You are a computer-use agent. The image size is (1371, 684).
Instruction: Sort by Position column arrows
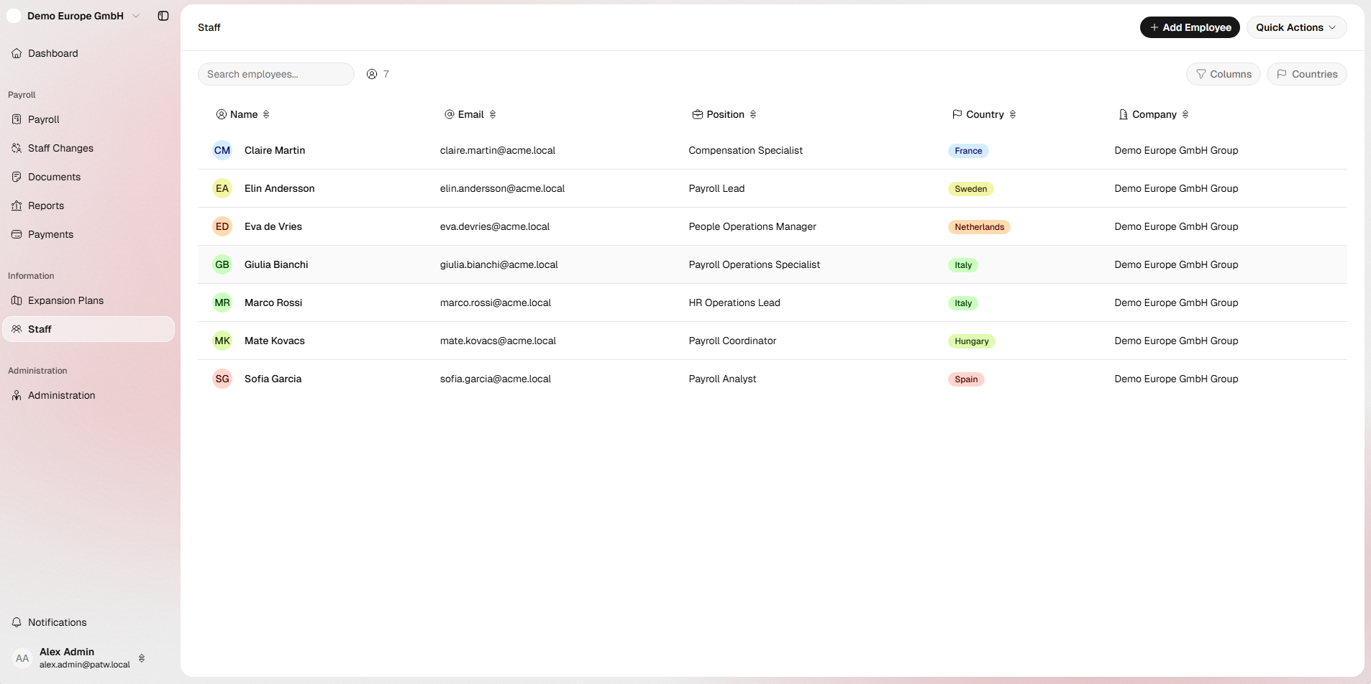(x=753, y=114)
